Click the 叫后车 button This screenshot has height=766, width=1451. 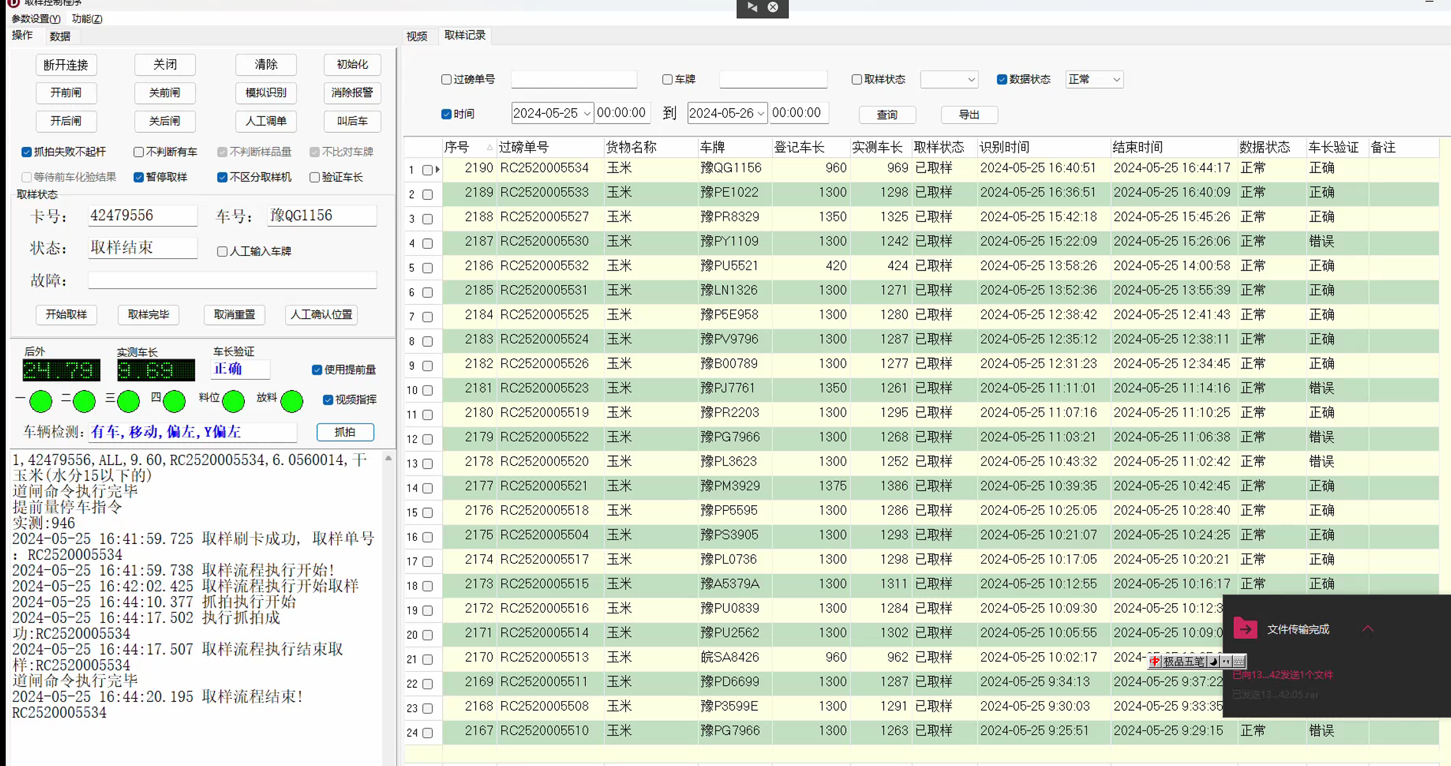(x=352, y=121)
